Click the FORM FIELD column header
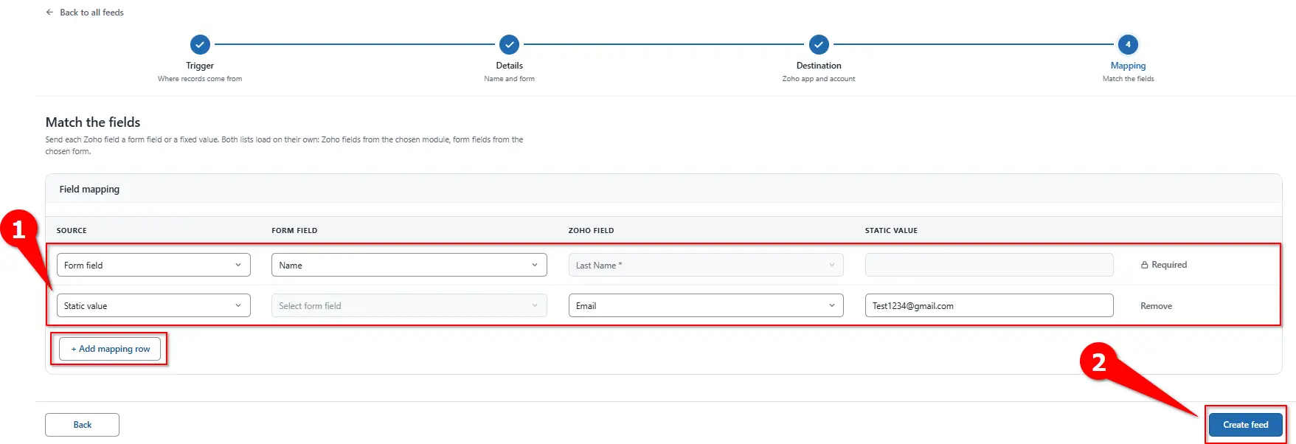The image size is (1296, 444). pos(294,231)
